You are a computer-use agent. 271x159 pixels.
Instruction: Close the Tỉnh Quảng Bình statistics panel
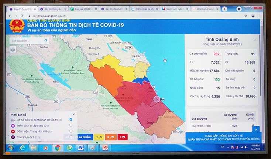[255, 40]
